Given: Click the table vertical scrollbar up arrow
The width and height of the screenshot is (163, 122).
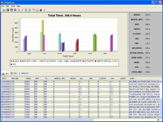Looking at the screenshot, I should 161,82.
